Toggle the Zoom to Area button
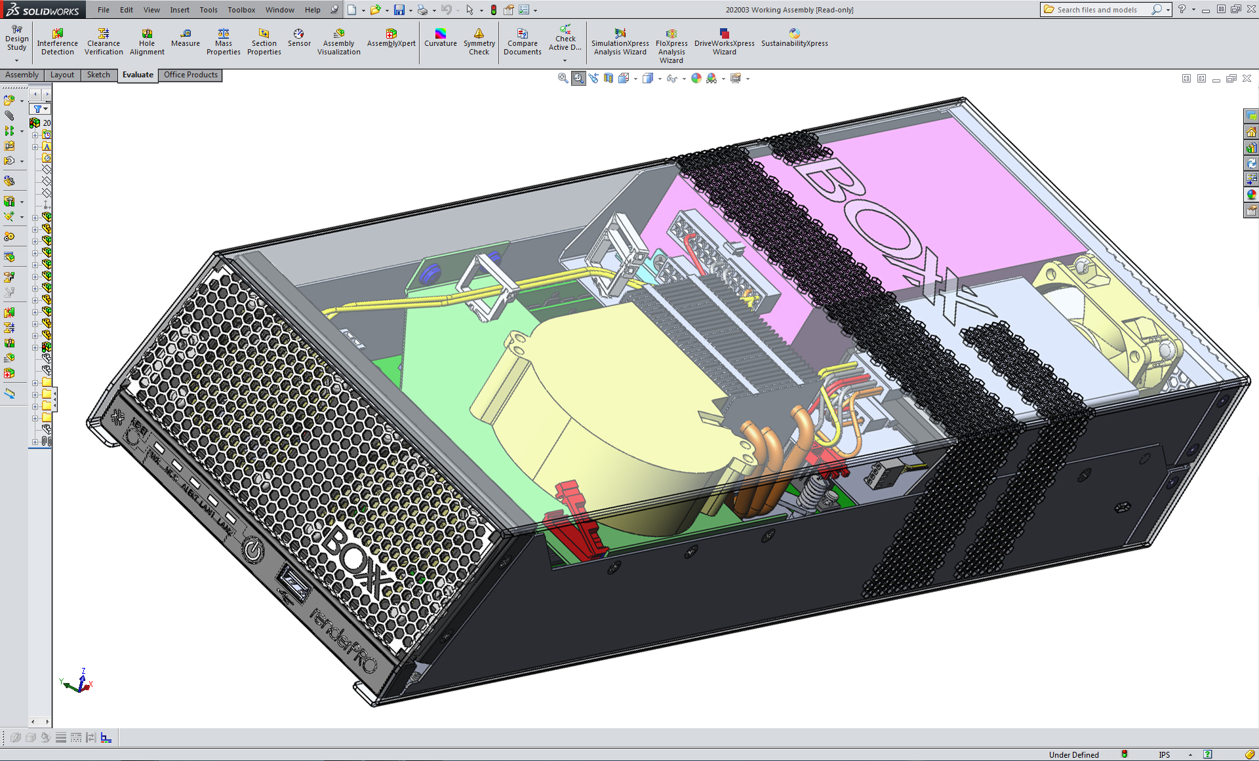Image resolution: width=1259 pixels, height=761 pixels. point(578,78)
